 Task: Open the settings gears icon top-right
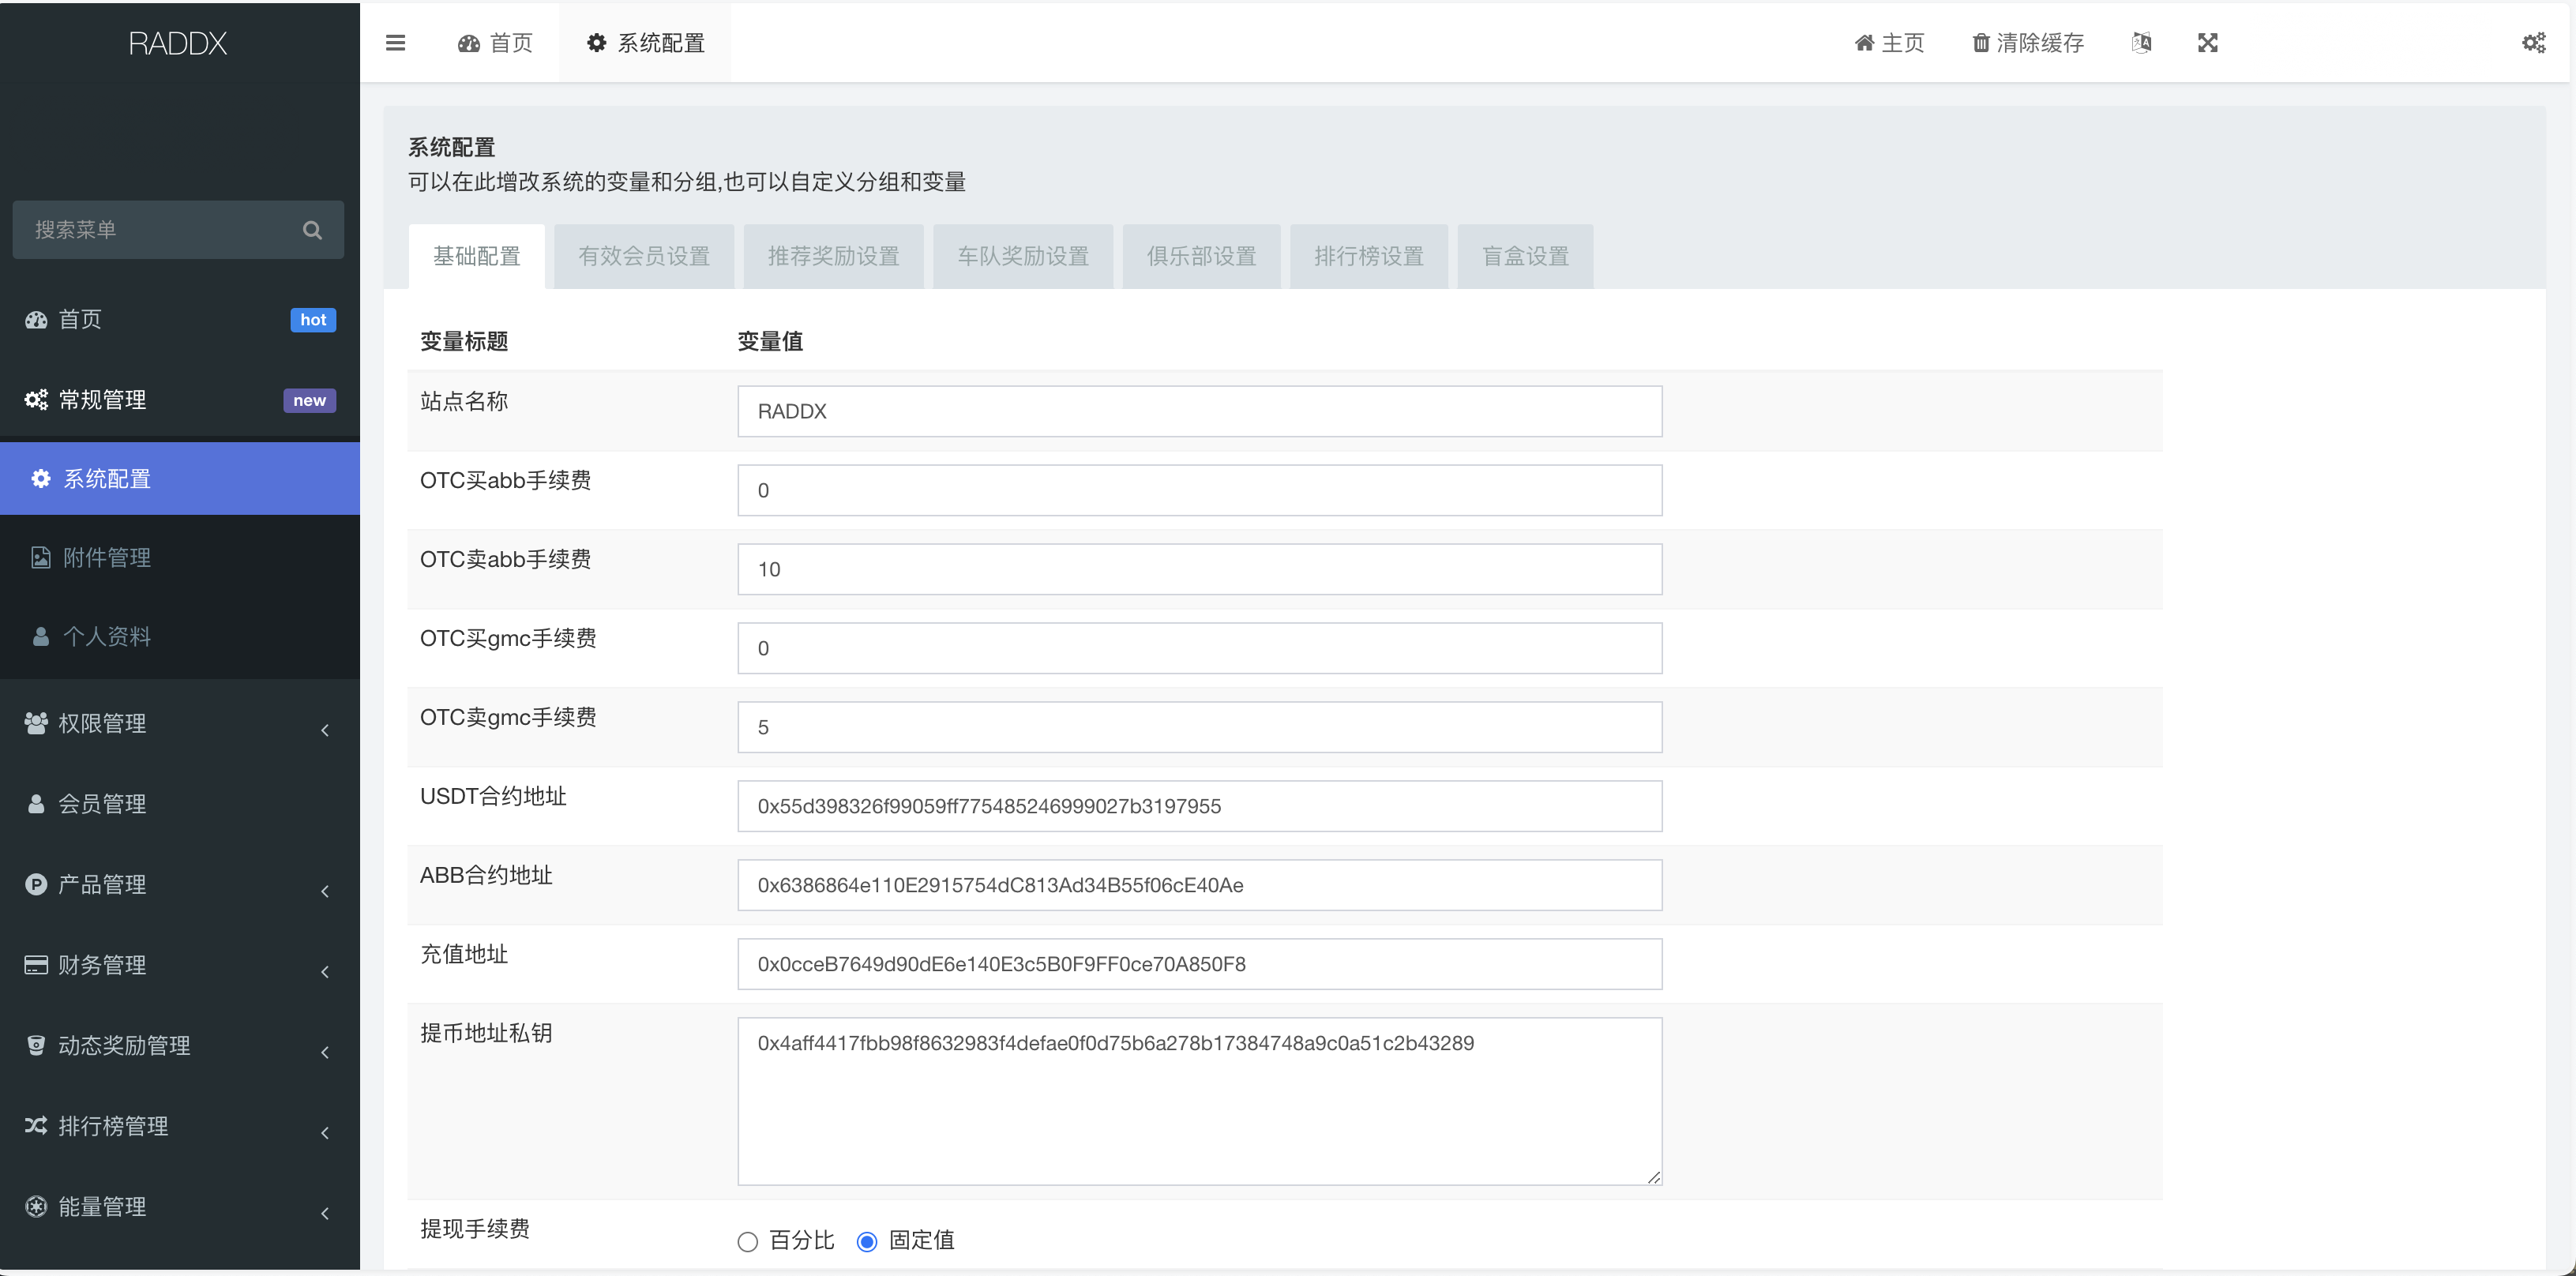pyautogui.click(x=2534, y=43)
